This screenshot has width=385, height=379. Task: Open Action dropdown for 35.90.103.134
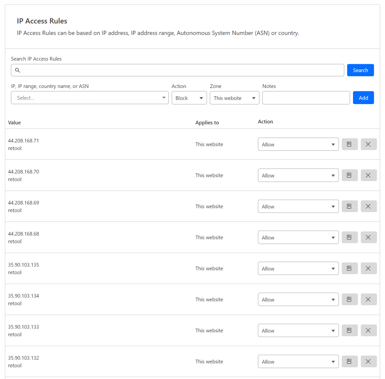click(x=298, y=299)
